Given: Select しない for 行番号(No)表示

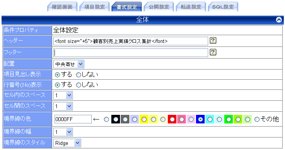Looking at the screenshot, I should tap(78, 85).
